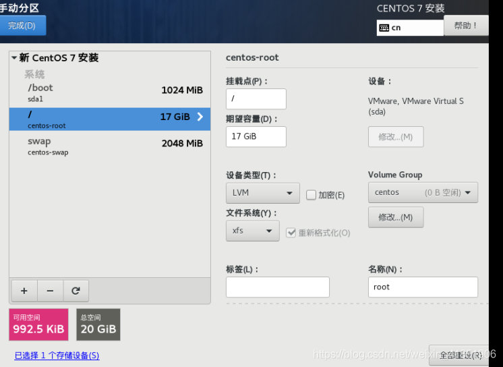This screenshot has width=503, height=367.
Task: Click the plus icon to add mount point
Action: [x=24, y=291]
